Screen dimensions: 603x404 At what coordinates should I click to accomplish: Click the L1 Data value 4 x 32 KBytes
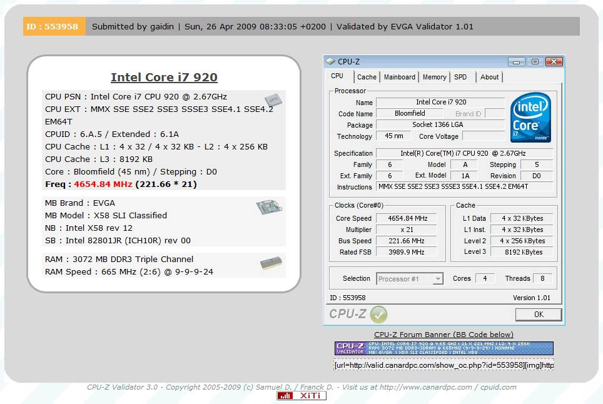522,218
